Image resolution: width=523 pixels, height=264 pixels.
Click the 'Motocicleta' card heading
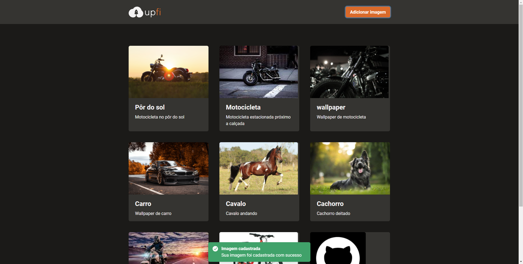[243, 107]
